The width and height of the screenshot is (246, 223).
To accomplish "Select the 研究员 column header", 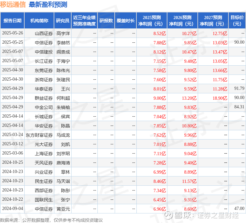I will point(63,20).
